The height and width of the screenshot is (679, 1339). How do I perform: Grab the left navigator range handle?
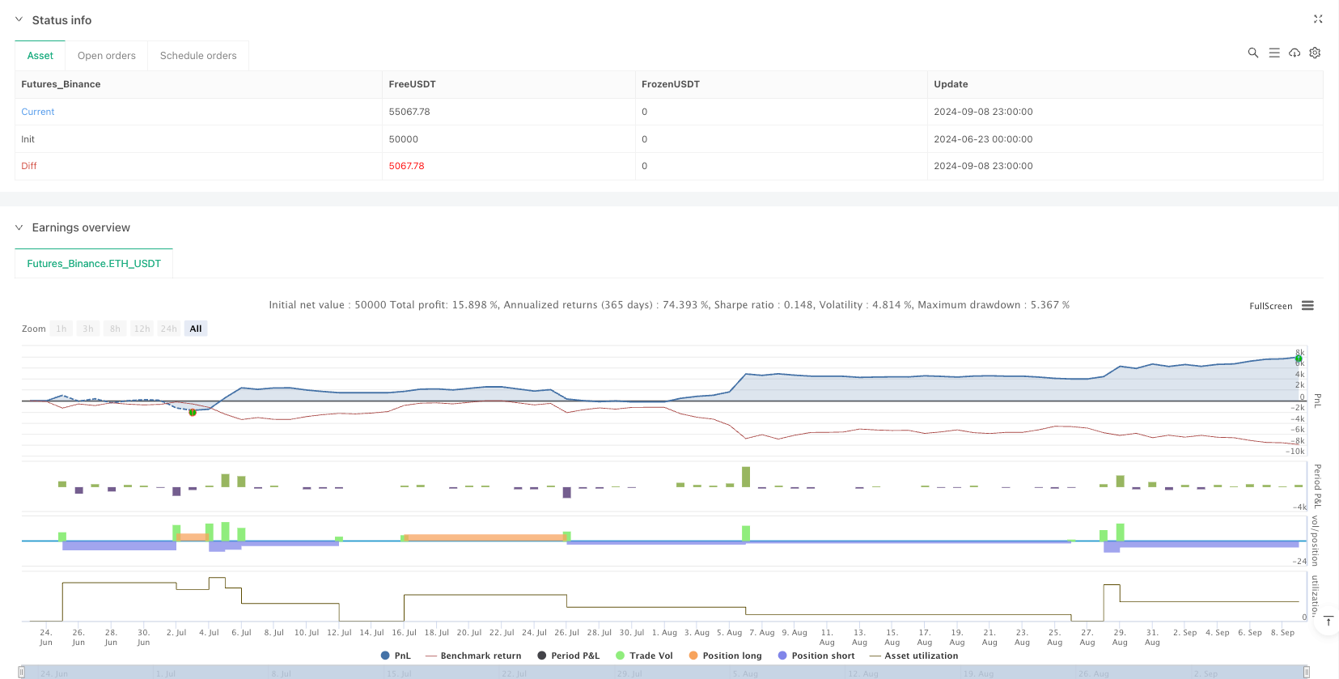coord(22,673)
